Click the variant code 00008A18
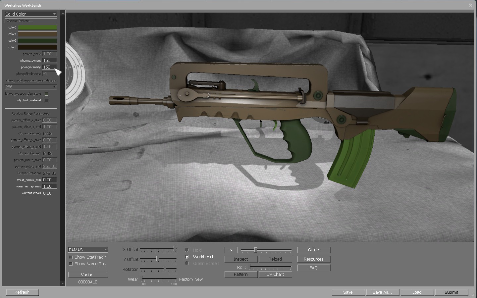This screenshot has height=298, width=477. (88, 282)
